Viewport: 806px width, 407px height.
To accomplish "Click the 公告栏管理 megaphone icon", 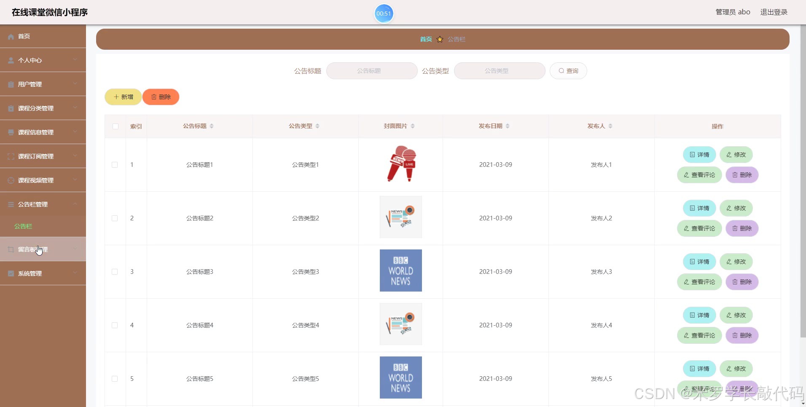I will [10, 204].
